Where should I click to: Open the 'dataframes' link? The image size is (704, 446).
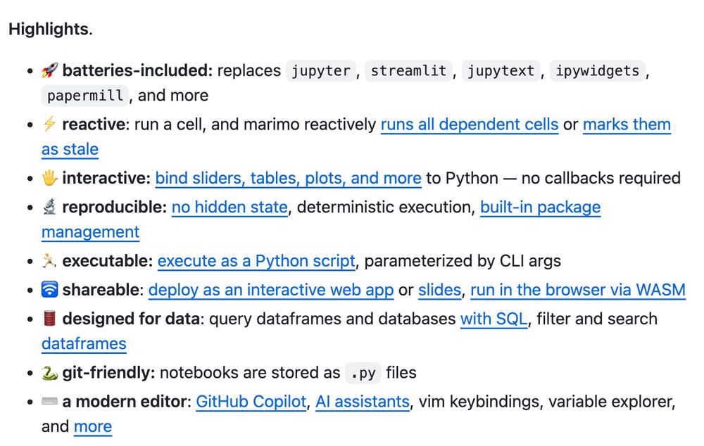pyautogui.click(x=84, y=344)
